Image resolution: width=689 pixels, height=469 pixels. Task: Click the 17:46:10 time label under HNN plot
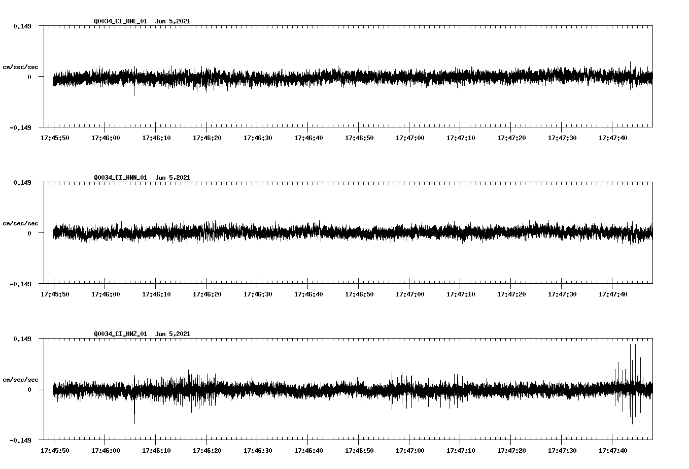(156, 294)
